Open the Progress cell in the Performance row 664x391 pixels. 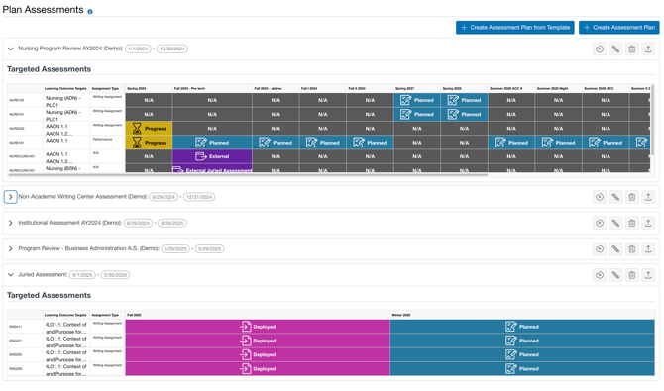(149, 143)
